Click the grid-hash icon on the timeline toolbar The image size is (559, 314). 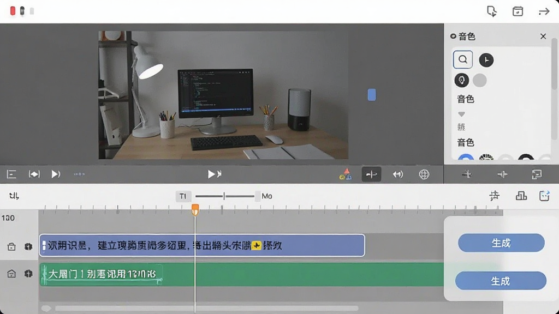pyautogui.click(x=494, y=196)
